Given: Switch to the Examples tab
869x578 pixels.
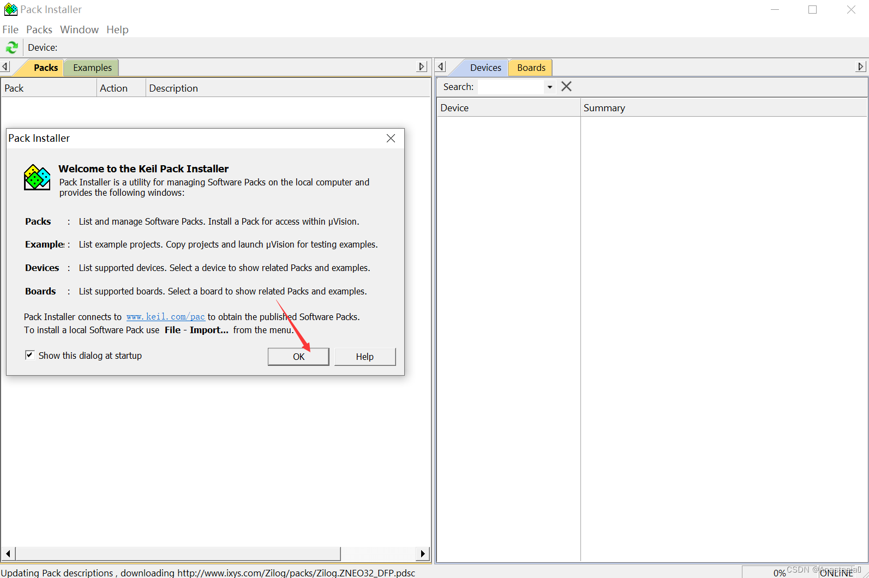Looking at the screenshot, I should pos(92,68).
